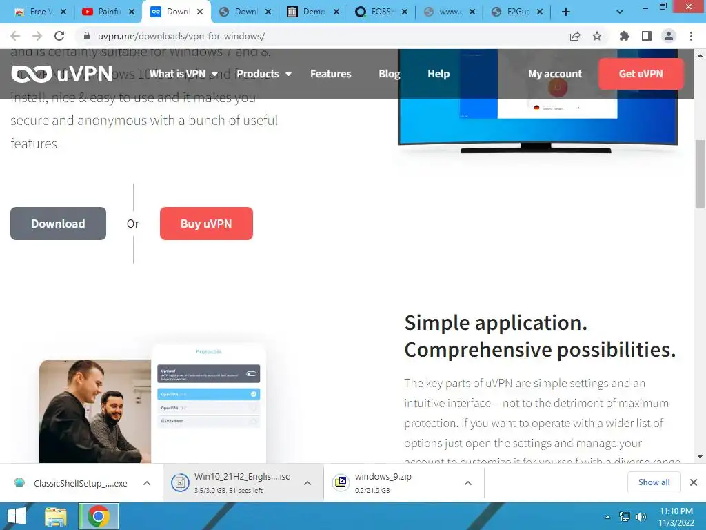This screenshot has width=706, height=530.
Task: Click the ClassicShellSetup file icon
Action: point(19,482)
